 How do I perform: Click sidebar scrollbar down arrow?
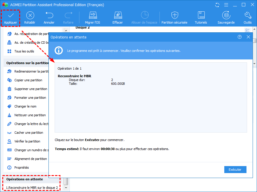pyautogui.click(x=66, y=188)
